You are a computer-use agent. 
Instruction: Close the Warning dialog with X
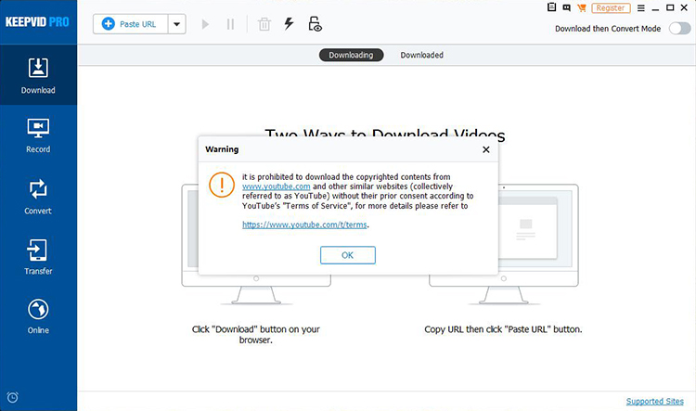coord(486,149)
